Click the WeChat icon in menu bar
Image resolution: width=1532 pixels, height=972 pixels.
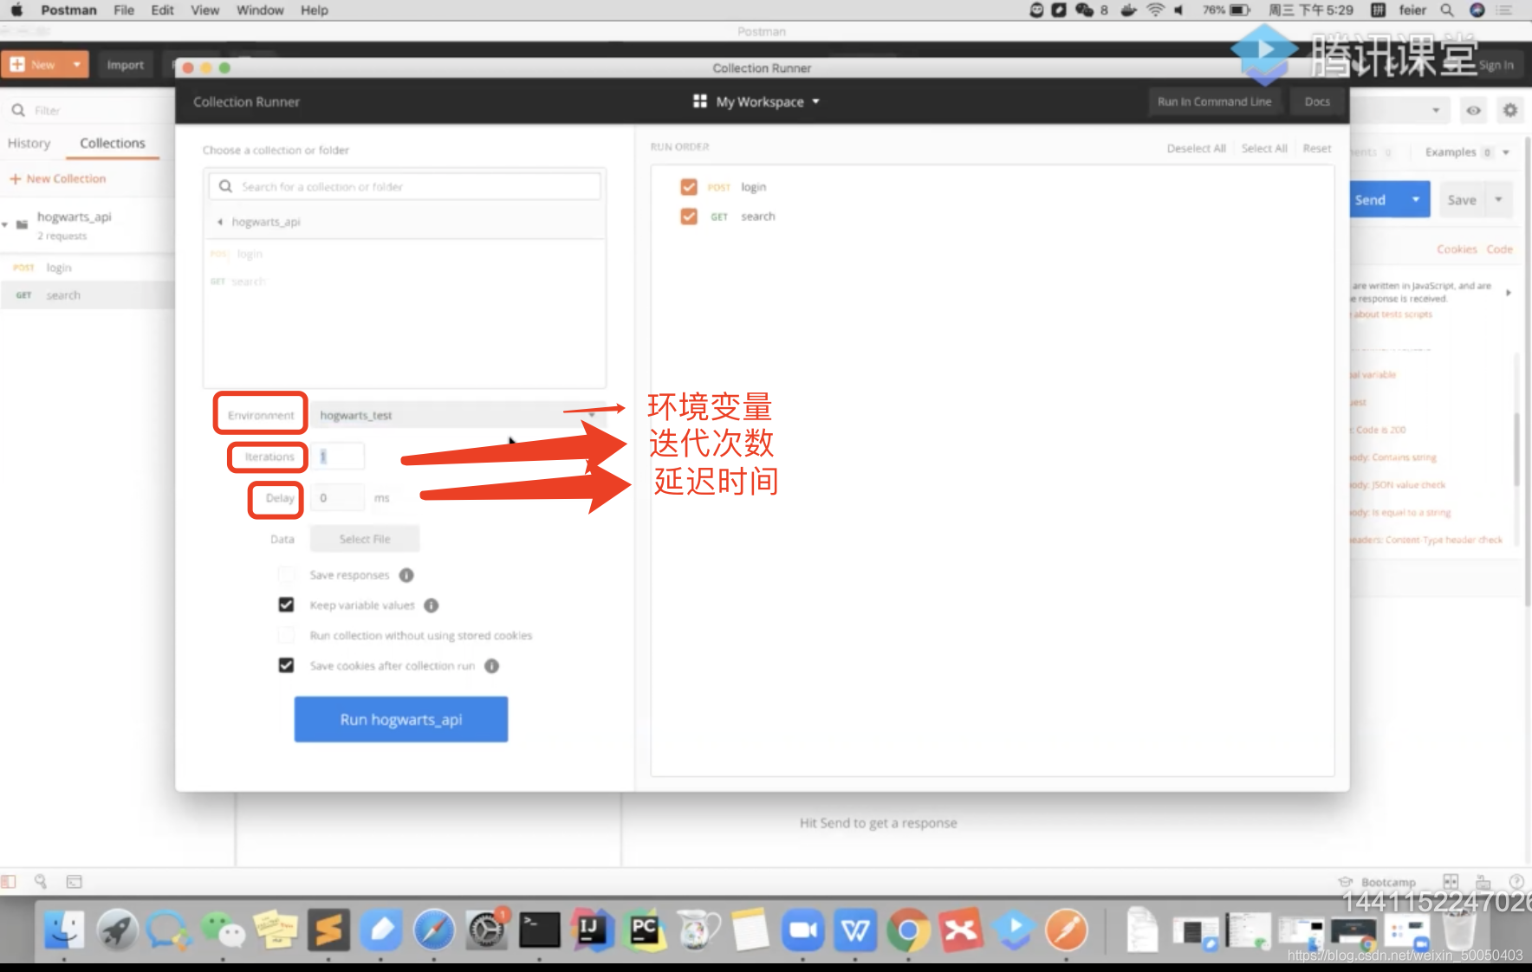point(1084,10)
